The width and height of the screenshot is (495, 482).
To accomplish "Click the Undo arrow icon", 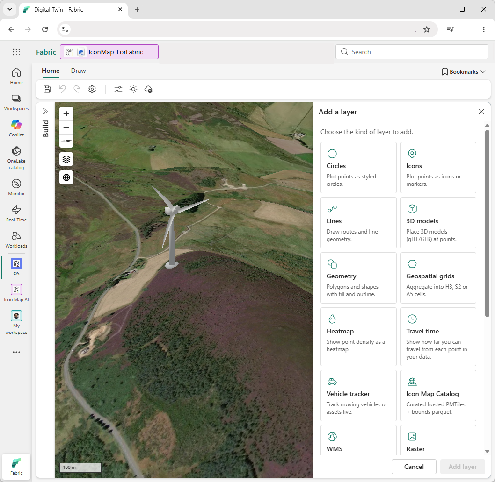I will click(62, 89).
